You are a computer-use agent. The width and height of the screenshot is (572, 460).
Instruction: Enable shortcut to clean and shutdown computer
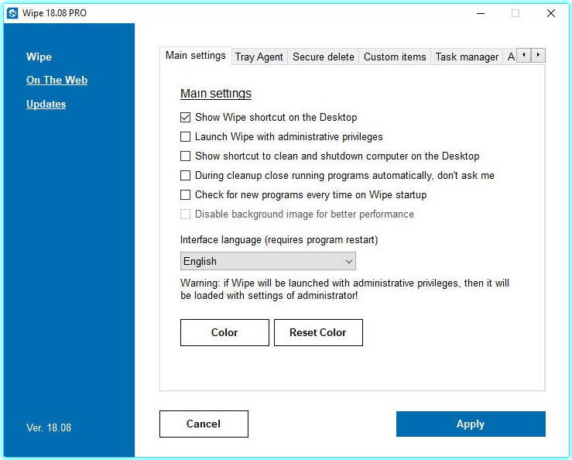185,156
